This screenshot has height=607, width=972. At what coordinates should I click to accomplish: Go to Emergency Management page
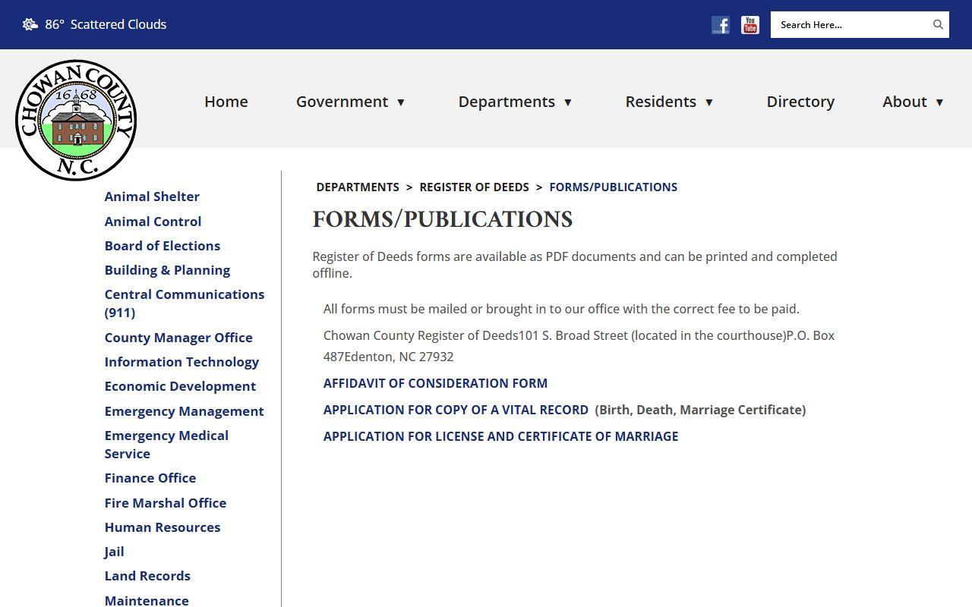184,411
